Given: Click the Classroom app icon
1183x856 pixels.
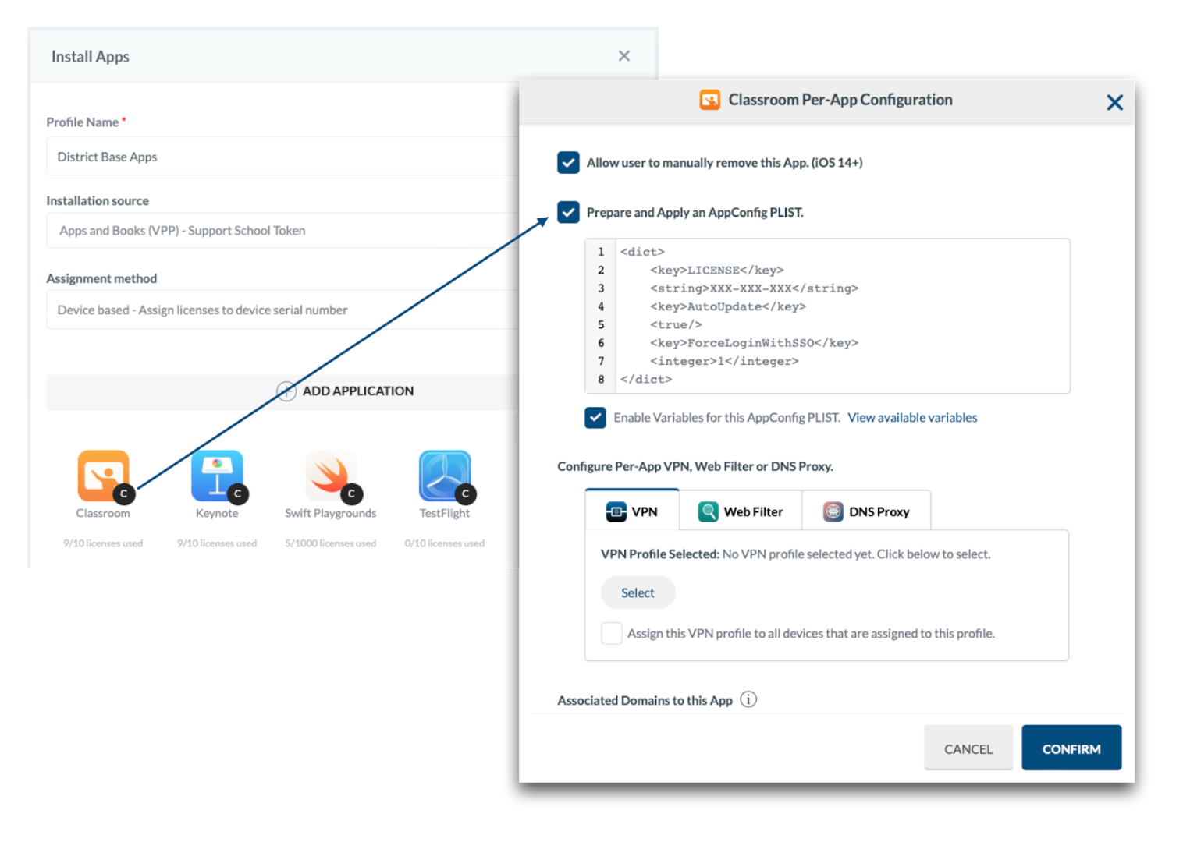Looking at the screenshot, I should [x=102, y=475].
